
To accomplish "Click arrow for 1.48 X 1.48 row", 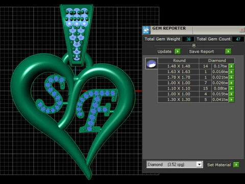I will click(x=232, y=66).
